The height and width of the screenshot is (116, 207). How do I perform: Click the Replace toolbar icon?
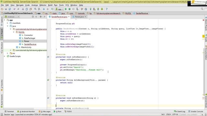point(39,9)
